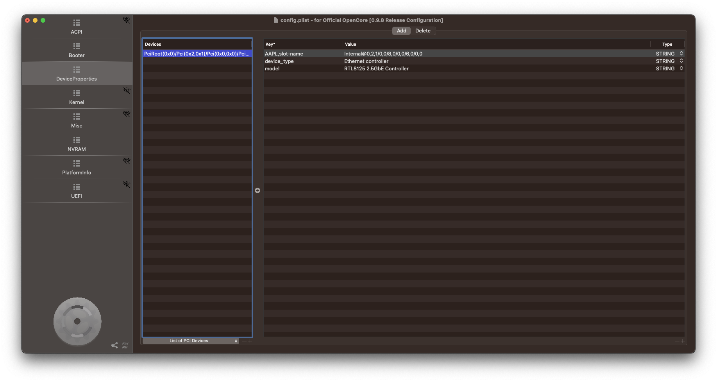
Task: Switch to the UEFI section
Action: pos(77,191)
